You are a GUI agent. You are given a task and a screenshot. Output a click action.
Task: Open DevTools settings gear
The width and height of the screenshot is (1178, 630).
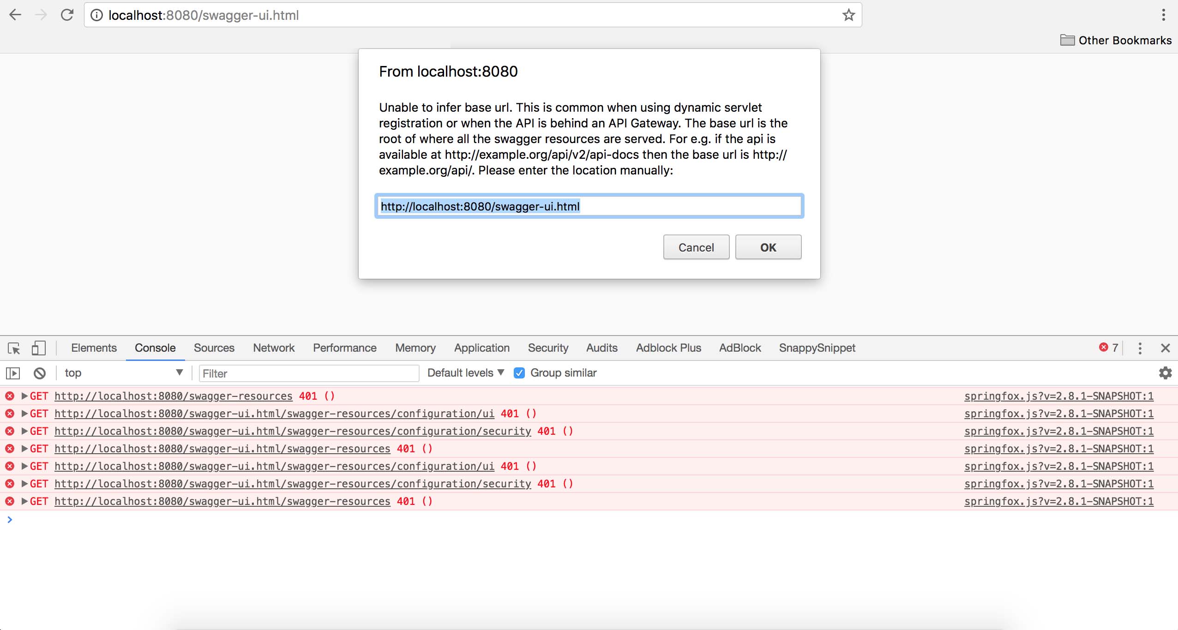click(1166, 372)
